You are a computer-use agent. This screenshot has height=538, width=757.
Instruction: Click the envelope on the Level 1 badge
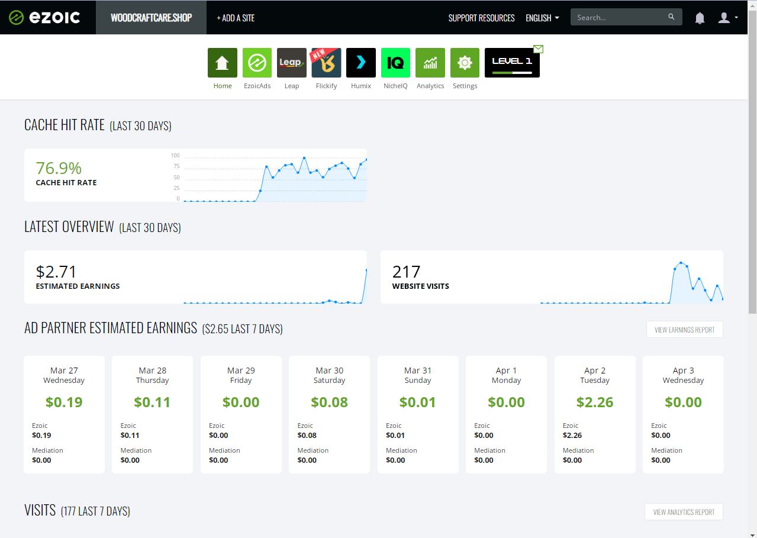[538, 49]
